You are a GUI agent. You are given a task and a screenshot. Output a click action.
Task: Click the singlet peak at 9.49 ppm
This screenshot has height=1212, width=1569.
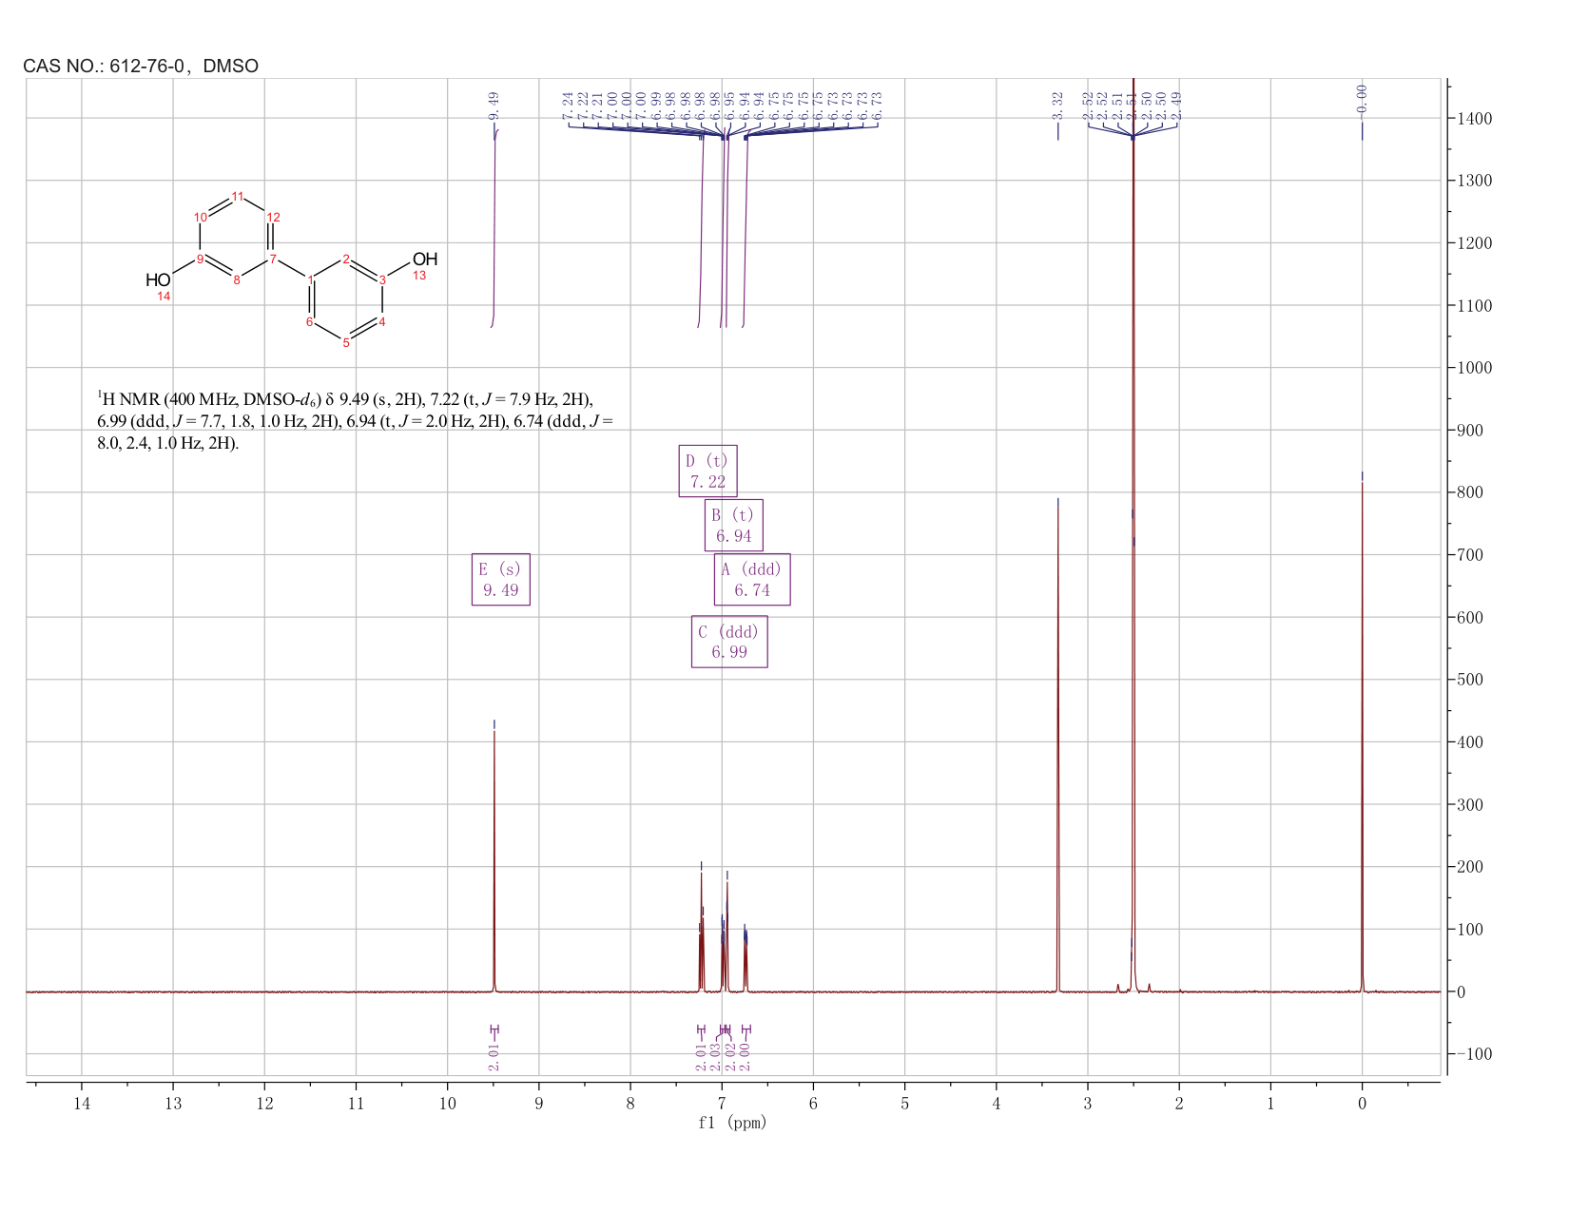click(x=494, y=860)
